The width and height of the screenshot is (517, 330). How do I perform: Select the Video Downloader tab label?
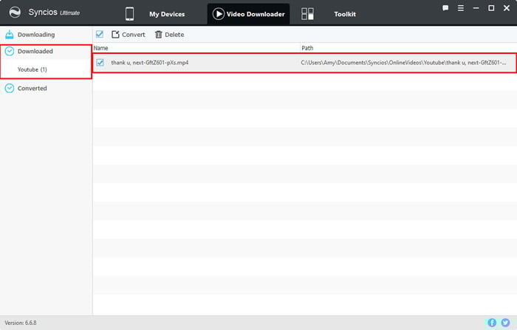pos(256,14)
